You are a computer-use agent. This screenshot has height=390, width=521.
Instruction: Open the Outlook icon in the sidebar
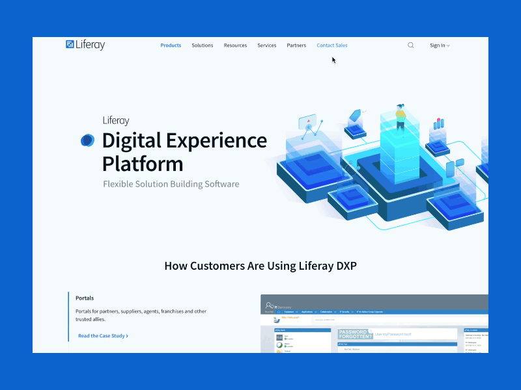click(x=279, y=351)
